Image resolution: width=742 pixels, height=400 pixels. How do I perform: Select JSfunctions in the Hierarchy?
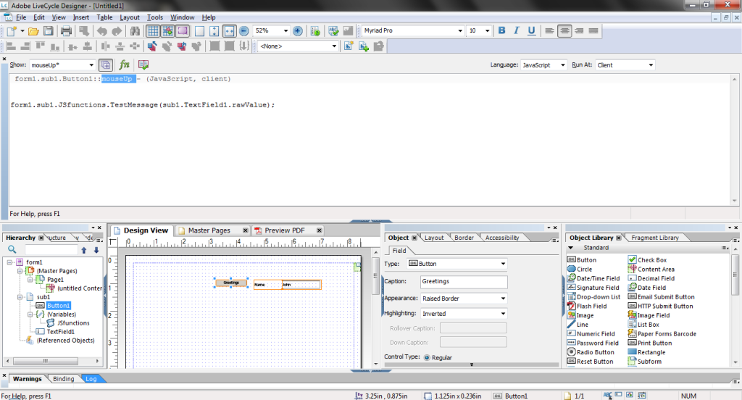click(73, 323)
